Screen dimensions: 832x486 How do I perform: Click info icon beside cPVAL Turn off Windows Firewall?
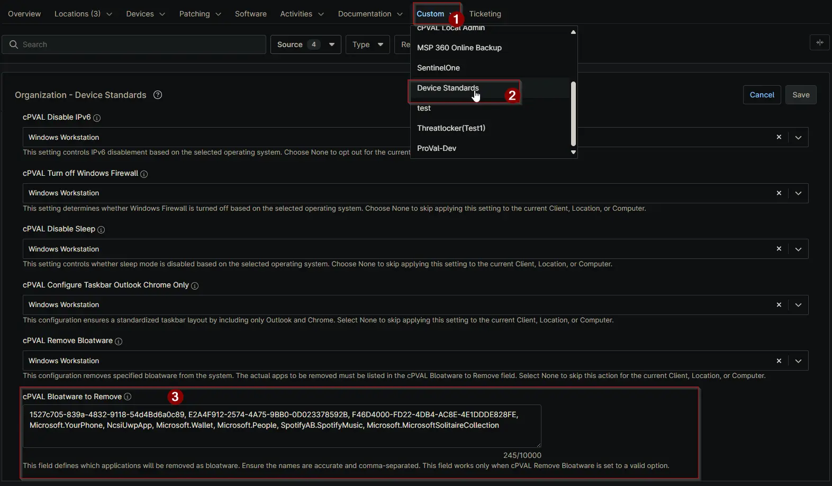coord(144,174)
